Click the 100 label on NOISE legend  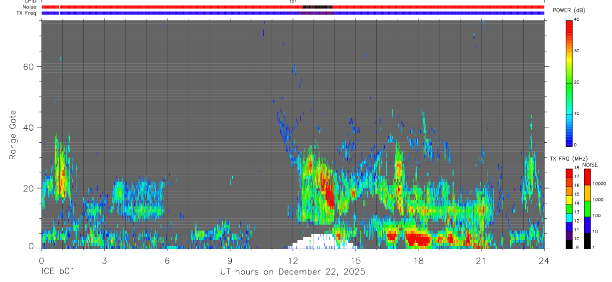click(596, 215)
